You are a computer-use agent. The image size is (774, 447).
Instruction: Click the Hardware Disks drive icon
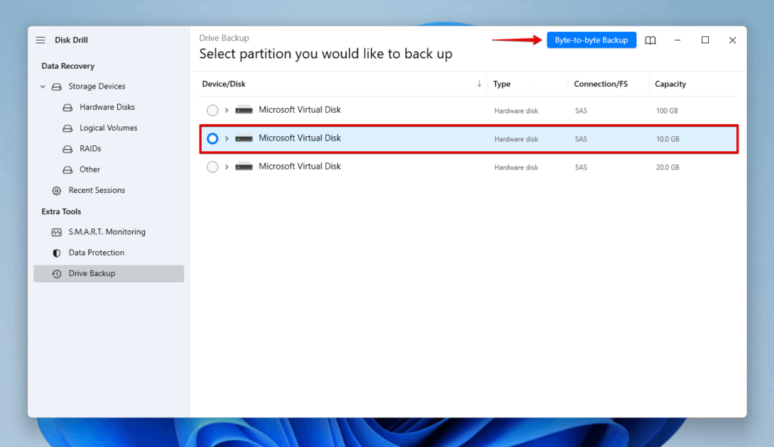[67, 107]
